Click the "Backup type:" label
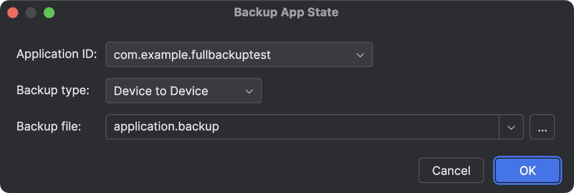This screenshot has width=574, height=193. click(x=53, y=90)
